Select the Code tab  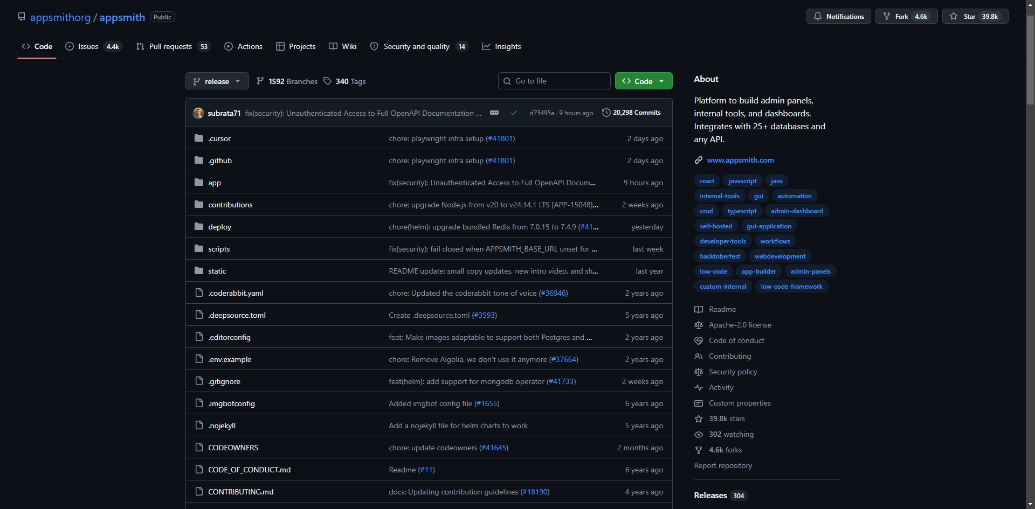coord(37,46)
